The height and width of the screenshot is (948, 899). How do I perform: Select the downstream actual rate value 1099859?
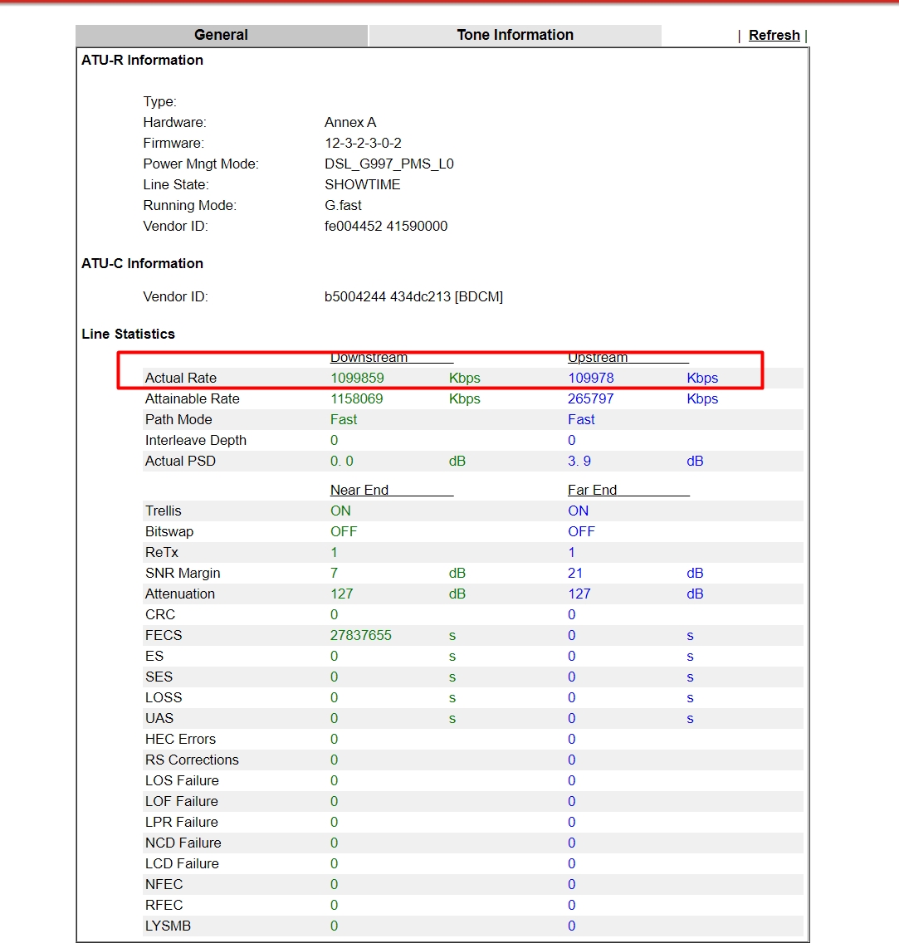tap(357, 378)
